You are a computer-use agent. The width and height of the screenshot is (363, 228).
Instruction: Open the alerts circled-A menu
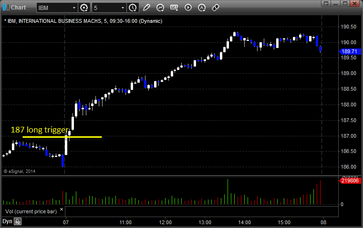click(x=202, y=8)
